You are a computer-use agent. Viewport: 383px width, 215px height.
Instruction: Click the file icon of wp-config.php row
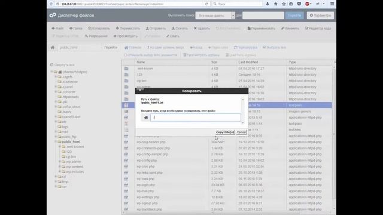(x=126, y=161)
